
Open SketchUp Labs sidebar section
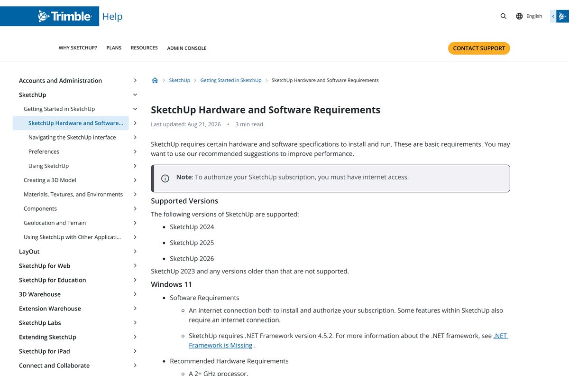click(x=40, y=323)
